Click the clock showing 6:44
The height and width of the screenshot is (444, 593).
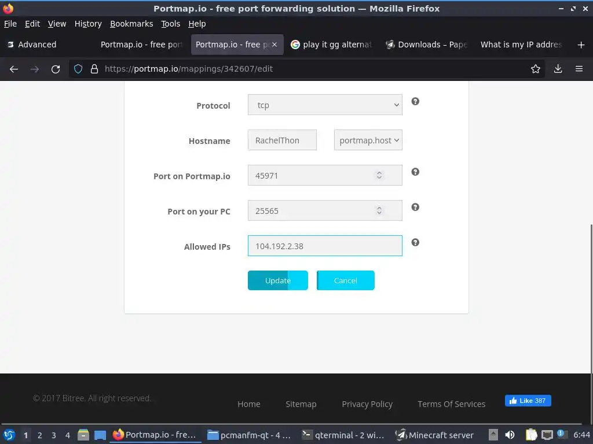pyautogui.click(x=581, y=435)
